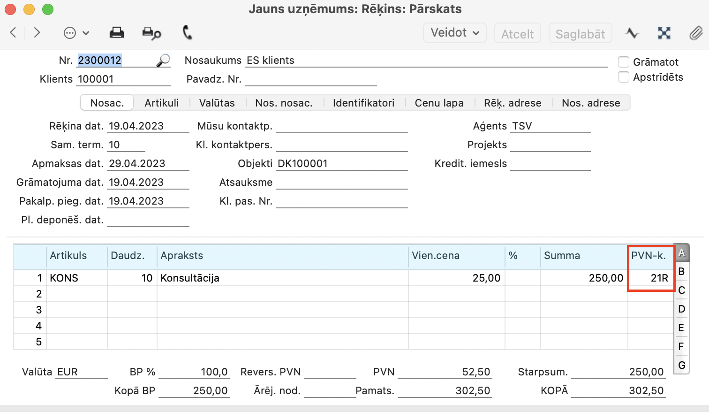Tick the Apstrīdēts checkbox
The height and width of the screenshot is (412, 709).
pos(623,77)
